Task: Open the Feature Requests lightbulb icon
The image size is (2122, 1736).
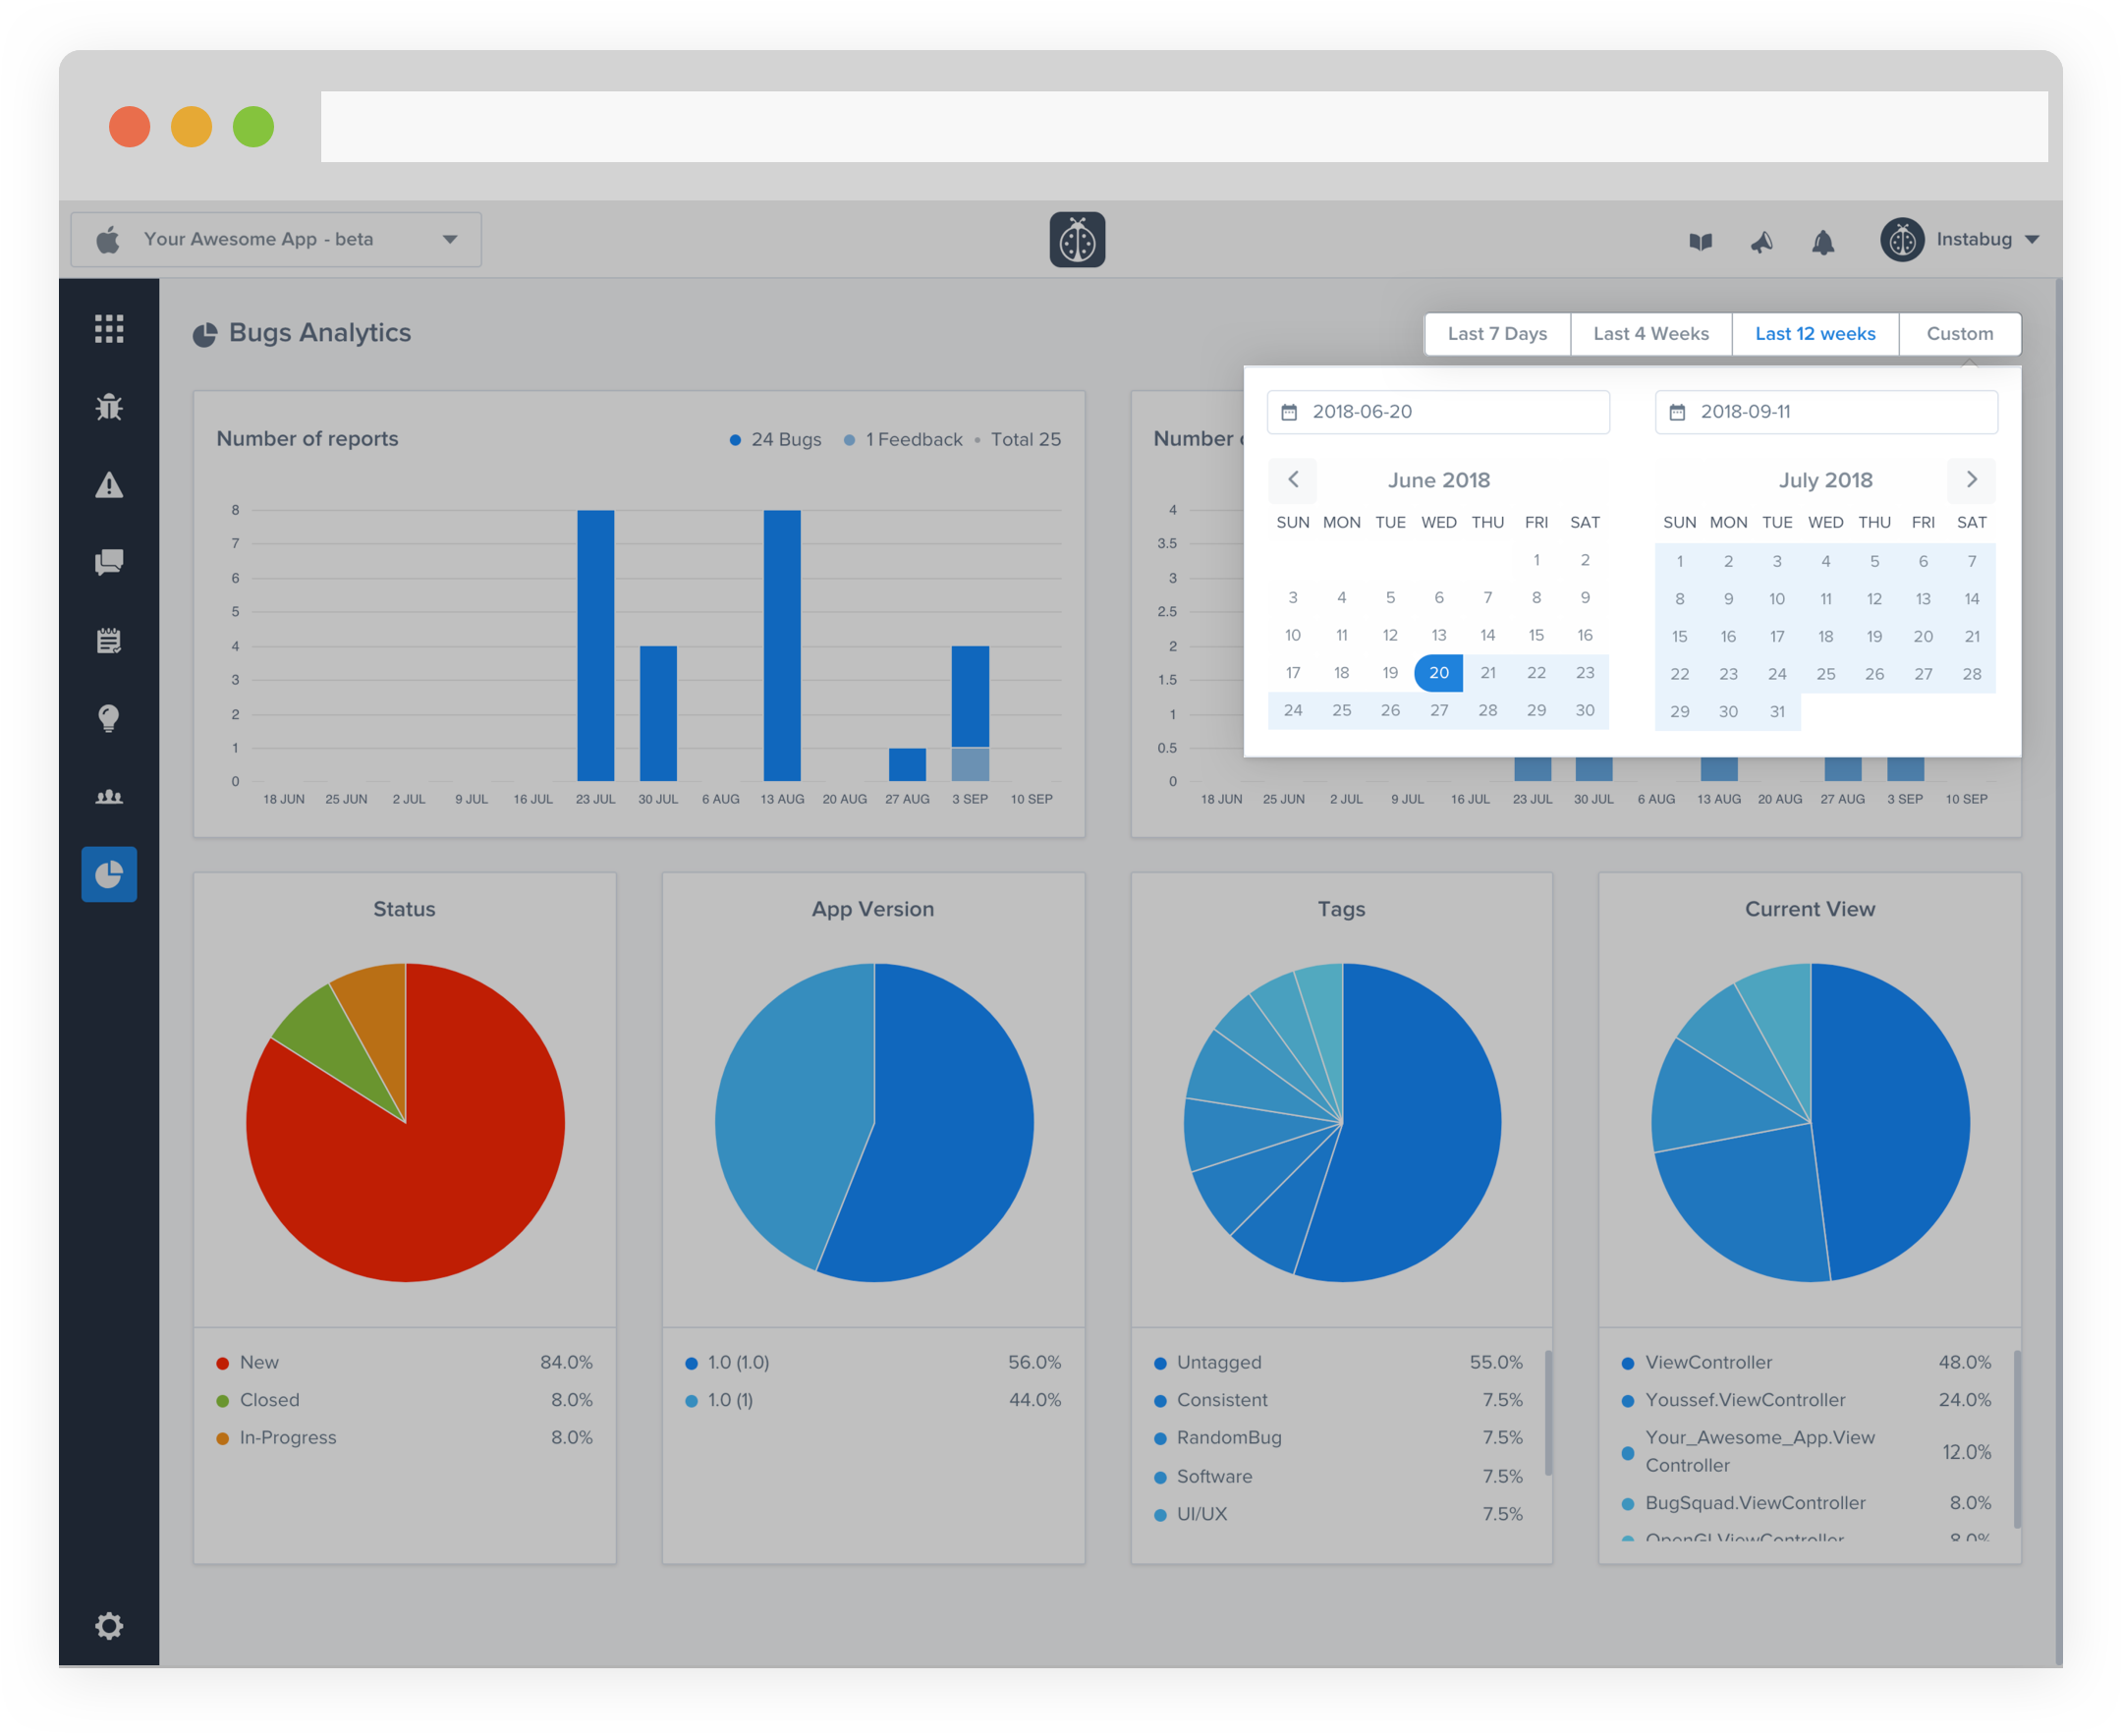Action: 109,718
